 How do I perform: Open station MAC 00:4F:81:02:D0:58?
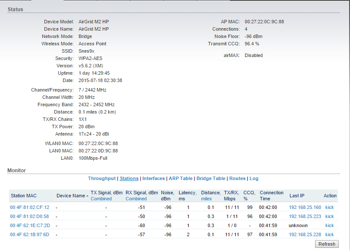29,216
